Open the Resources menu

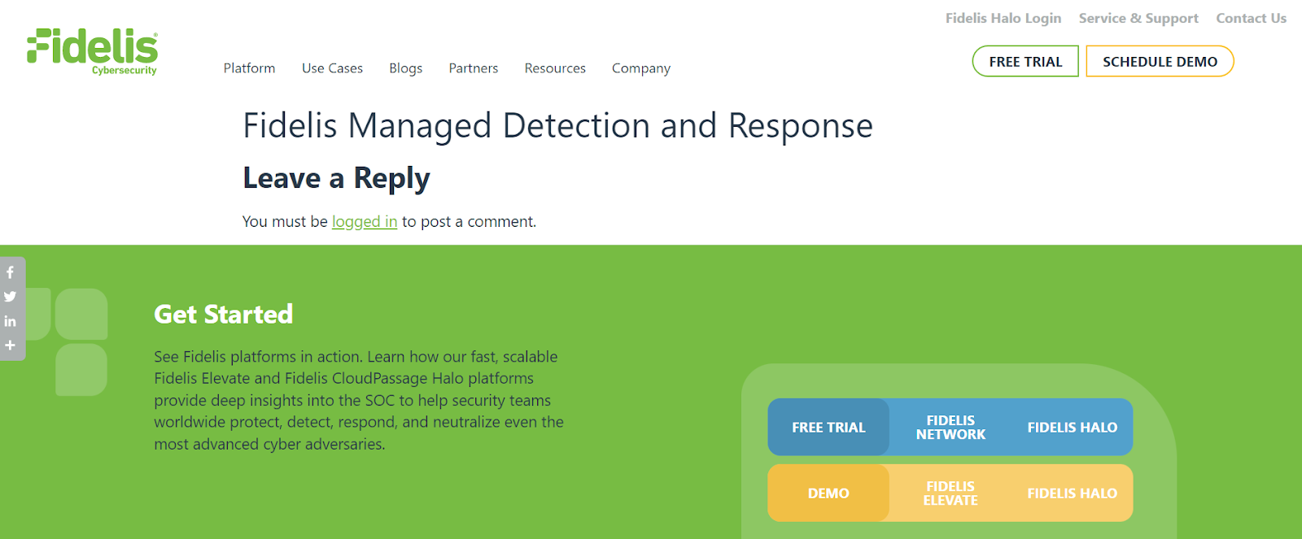coord(555,68)
